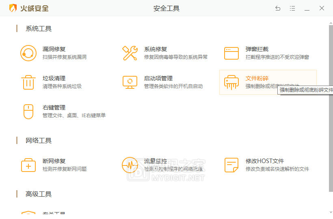Launch the 文件粉碎 shredder icon
This screenshot has width=333, height=219.
click(231, 82)
